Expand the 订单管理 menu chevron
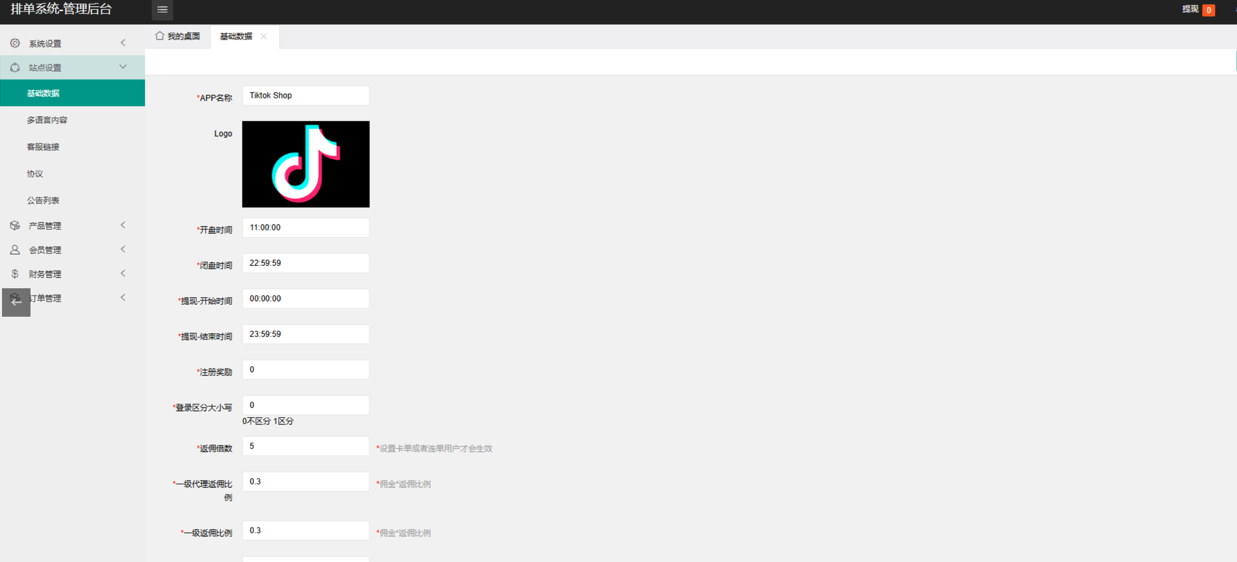 pos(123,298)
